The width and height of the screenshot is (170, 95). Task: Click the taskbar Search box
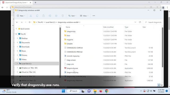(73, 91)
